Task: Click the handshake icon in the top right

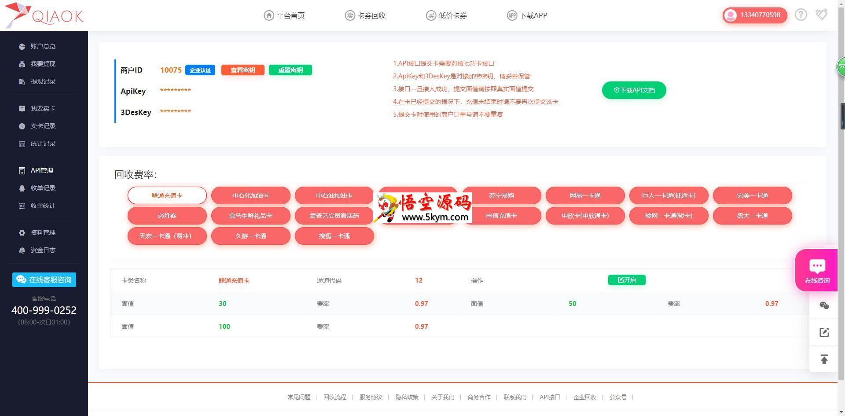Action: point(821,15)
